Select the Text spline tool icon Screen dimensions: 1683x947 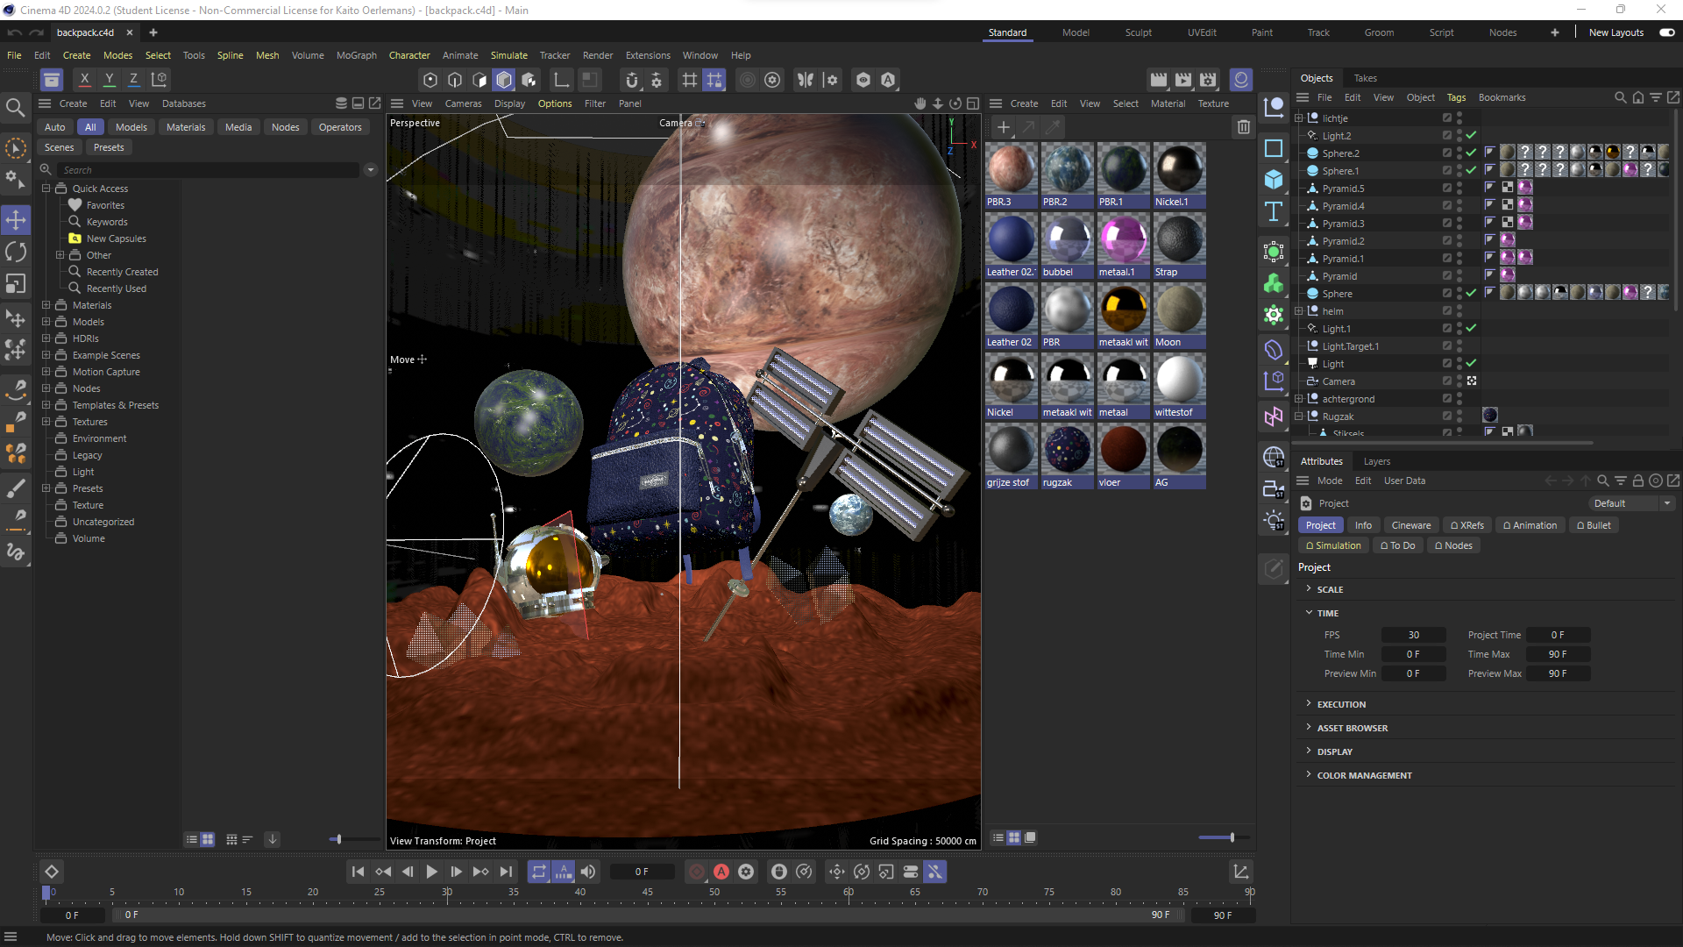(x=1274, y=211)
